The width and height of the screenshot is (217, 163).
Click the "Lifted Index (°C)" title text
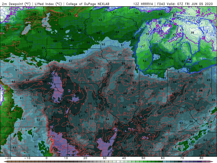tap(48, 4)
